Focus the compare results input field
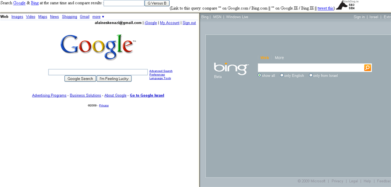This screenshot has height=187, width=391. (124, 3)
